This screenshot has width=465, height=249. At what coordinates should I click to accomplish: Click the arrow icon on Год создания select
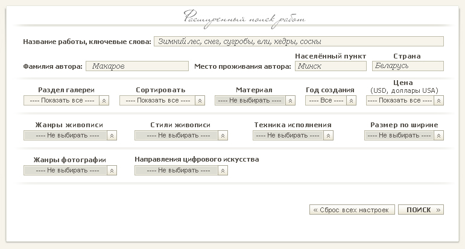click(x=351, y=101)
